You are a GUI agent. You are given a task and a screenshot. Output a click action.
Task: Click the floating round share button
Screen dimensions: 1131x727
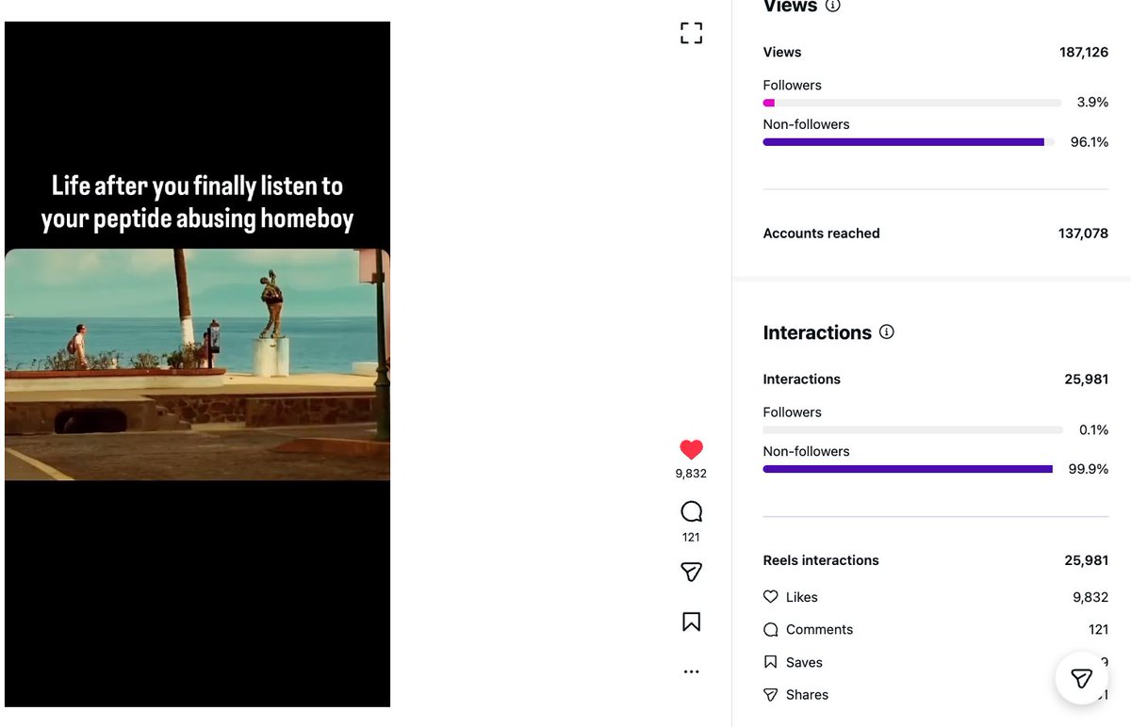tap(1081, 678)
